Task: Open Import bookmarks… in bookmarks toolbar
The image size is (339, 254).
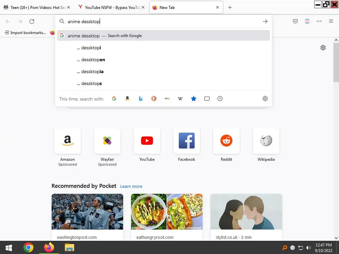Action: [25, 33]
